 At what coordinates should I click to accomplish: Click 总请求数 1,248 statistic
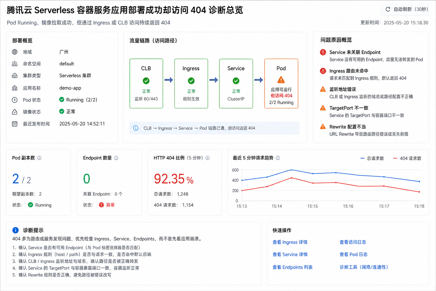click(x=171, y=194)
